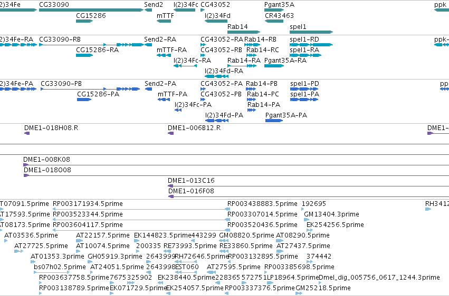Click the RP003604117.5prime EST label
Viewport: 449px width, 296px height.
point(88,225)
